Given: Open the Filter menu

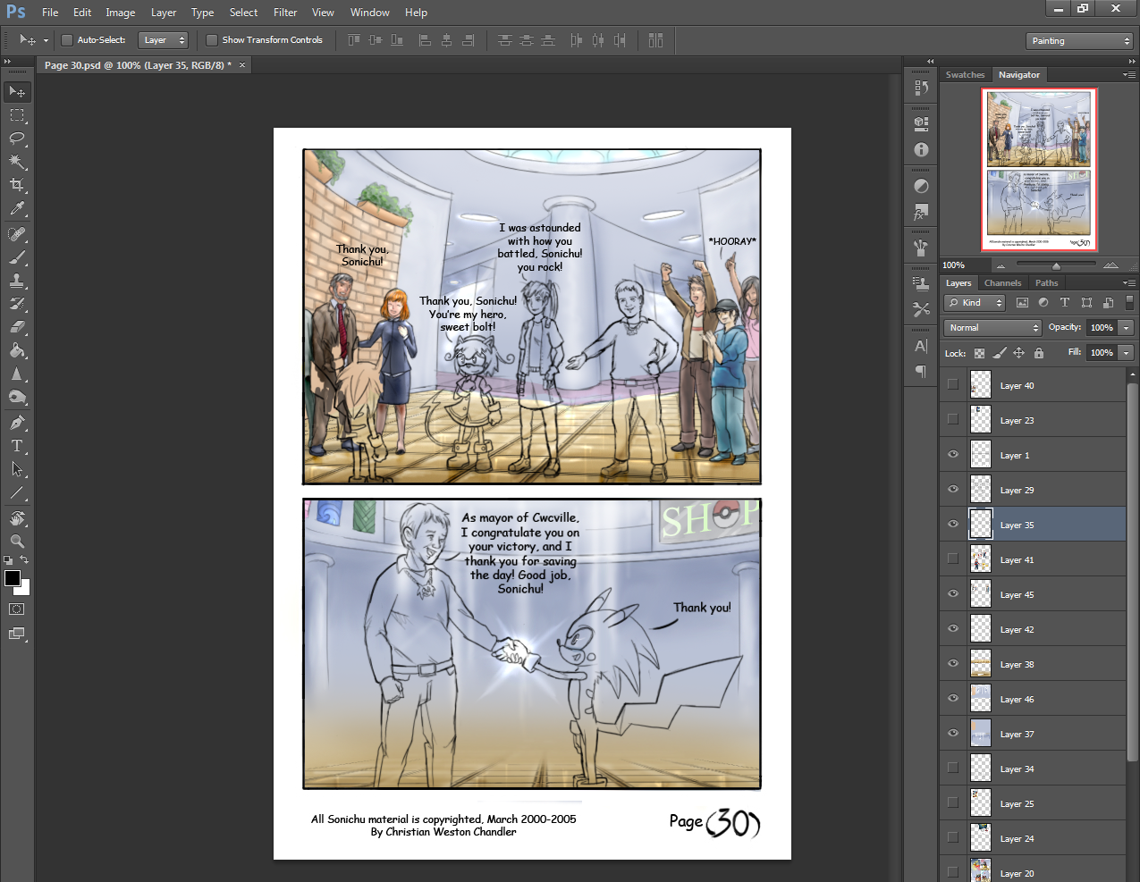Looking at the screenshot, I should coord(285,13).
